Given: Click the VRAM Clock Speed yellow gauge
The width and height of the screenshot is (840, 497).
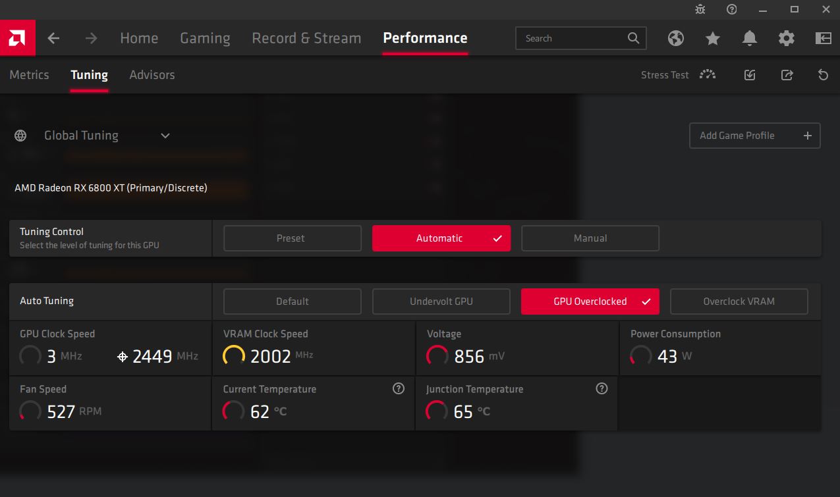Looking at the screenshot, I should 234,356.
